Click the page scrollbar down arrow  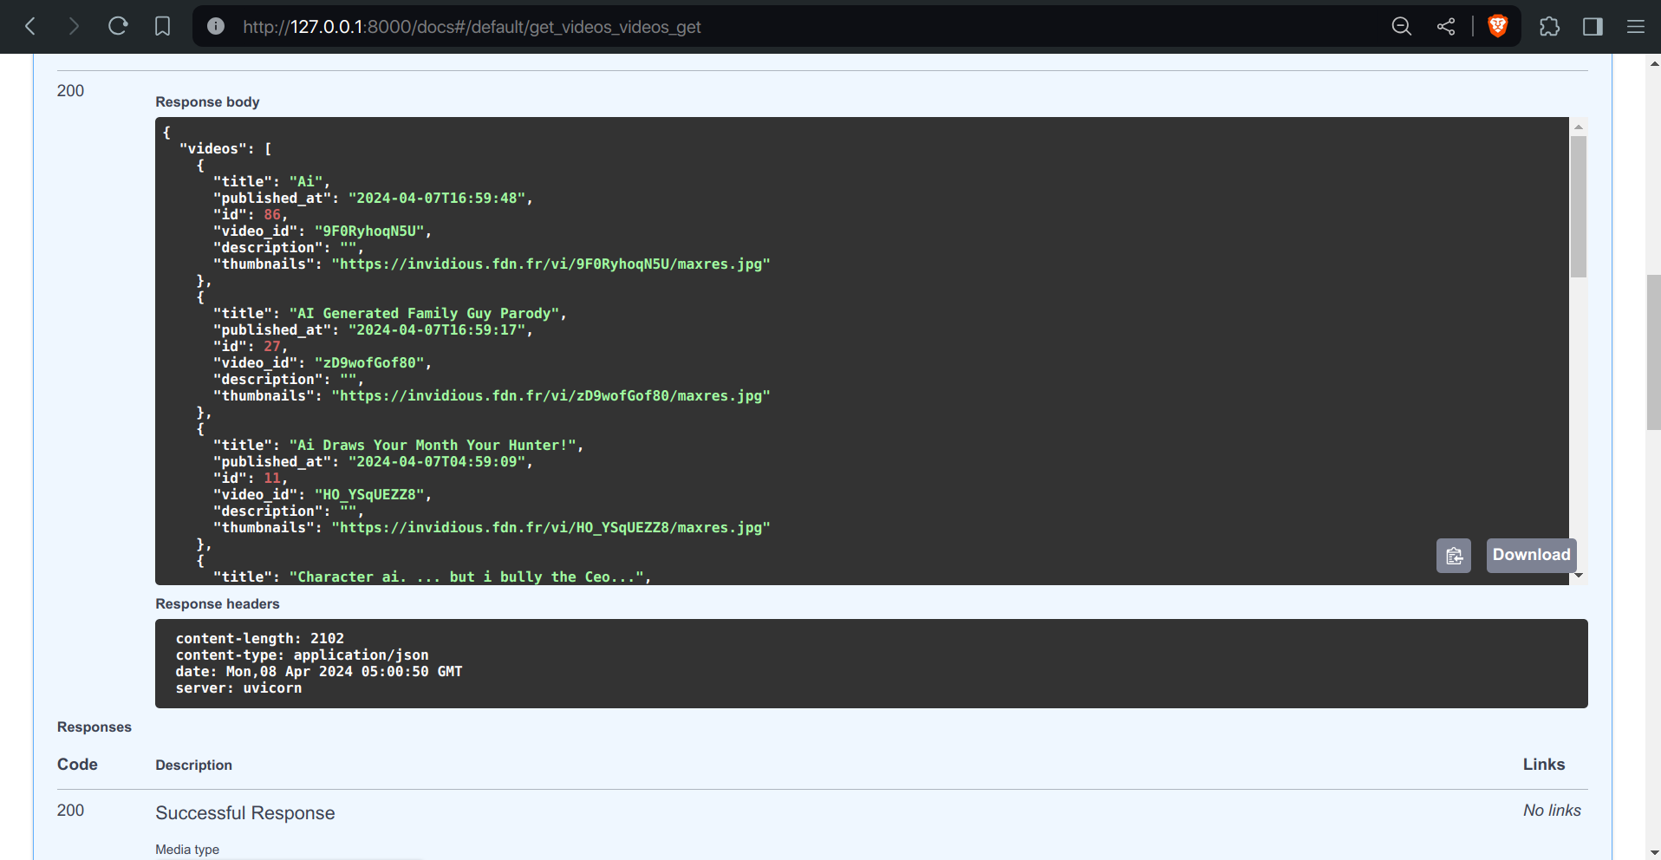pos(1653,852)
